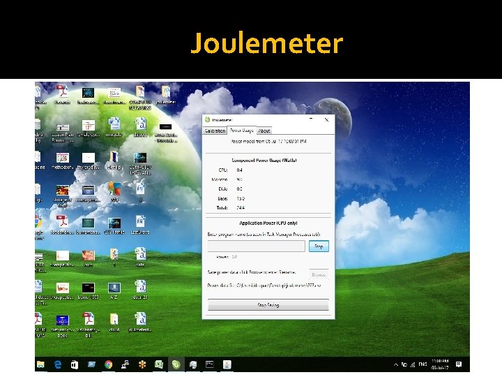Click the Total power value 24.4
The height and width of the screenshot is (377, 502).
[241, 208]
